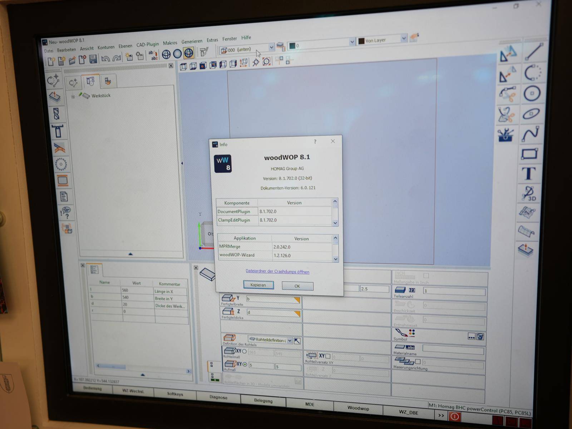
Task: Open the Bearbeiten menu
Action: coord(66,50)
